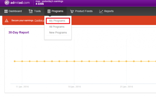The height and width of the screenshot is (97, 156).
Task: Click max. yesterday's earnings label
Action: click(49, 1)
